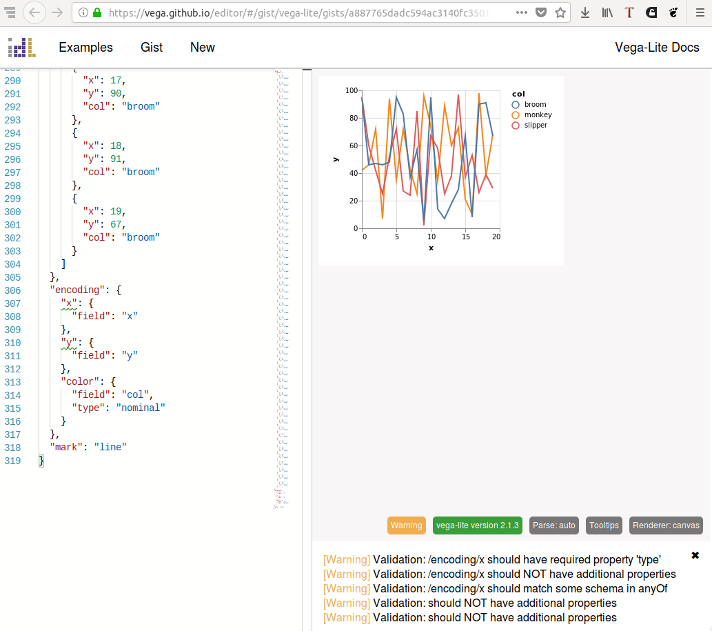The width and height of the screenshot is (712, 631).
Task: Click the warning about required property 'type'
Action: 491,560
